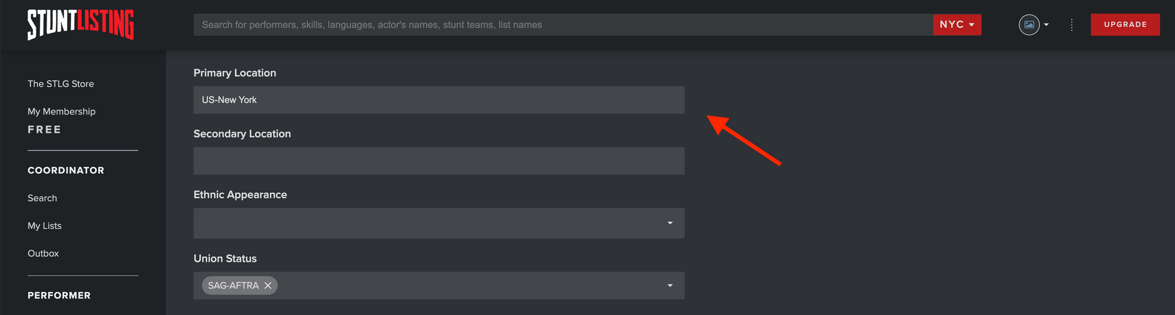Open the vertical three-dots options menu
The height and width of the screenshot is (315, 1175).
click(x=1072, y=25)
